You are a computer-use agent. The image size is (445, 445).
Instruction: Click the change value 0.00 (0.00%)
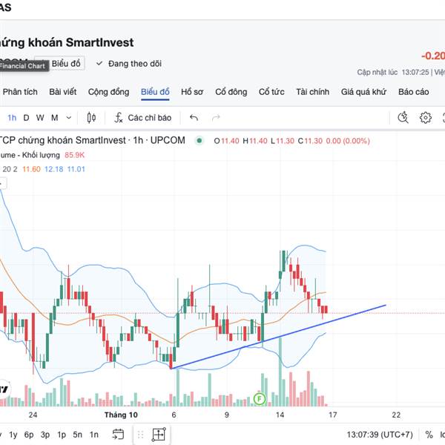[348, 141]
